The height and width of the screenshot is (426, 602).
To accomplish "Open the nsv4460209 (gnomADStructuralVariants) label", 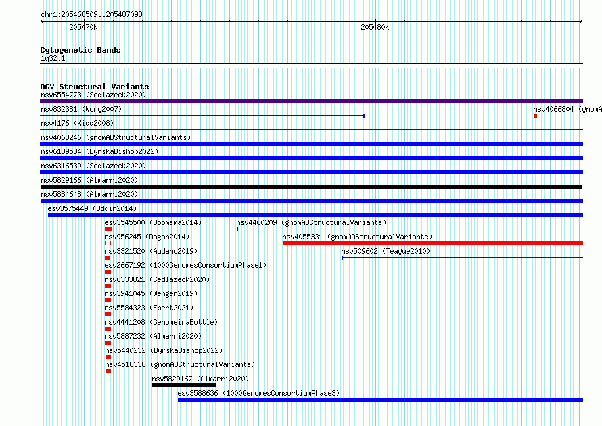I will [x=311, y=222].
